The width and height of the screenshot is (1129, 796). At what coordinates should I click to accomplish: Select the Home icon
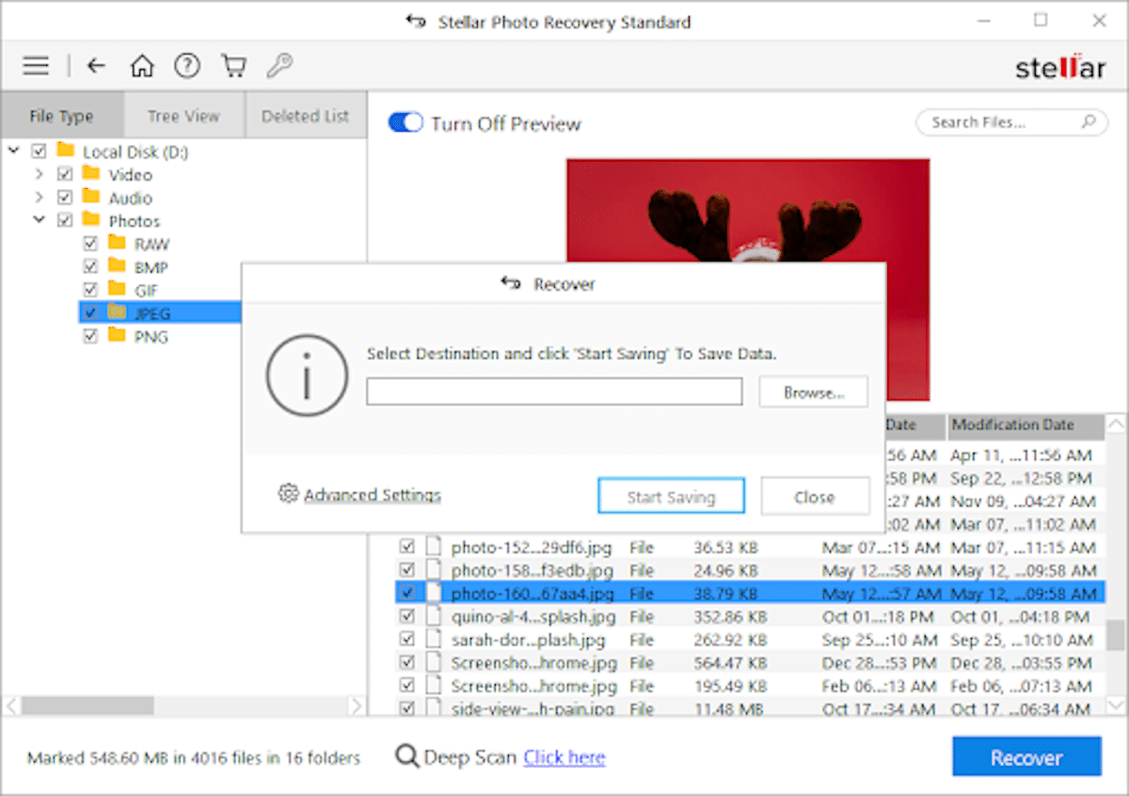[x=141, y=66]
